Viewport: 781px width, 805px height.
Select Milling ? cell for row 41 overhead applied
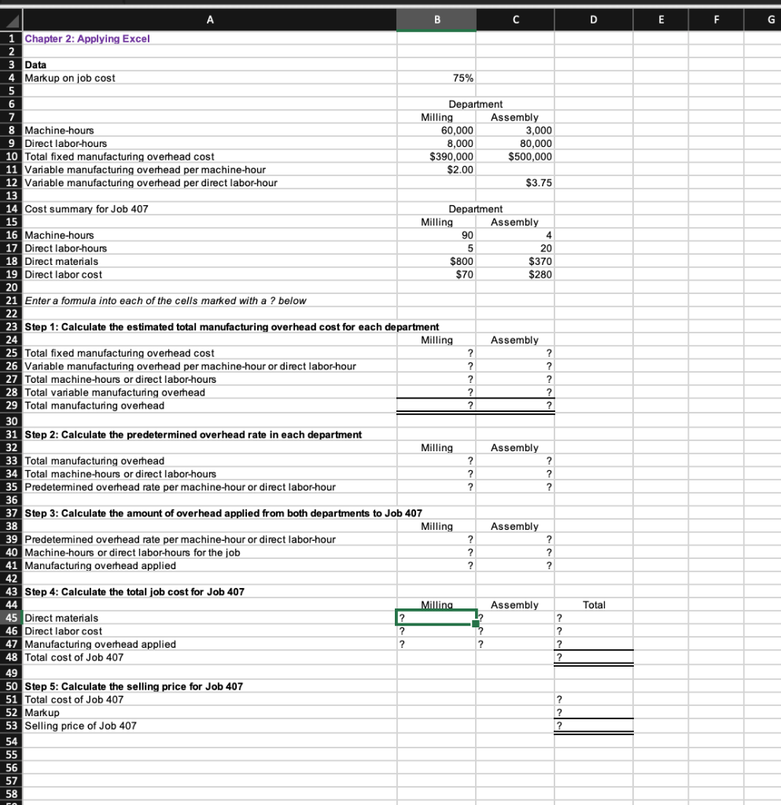[x=437, y=565]
